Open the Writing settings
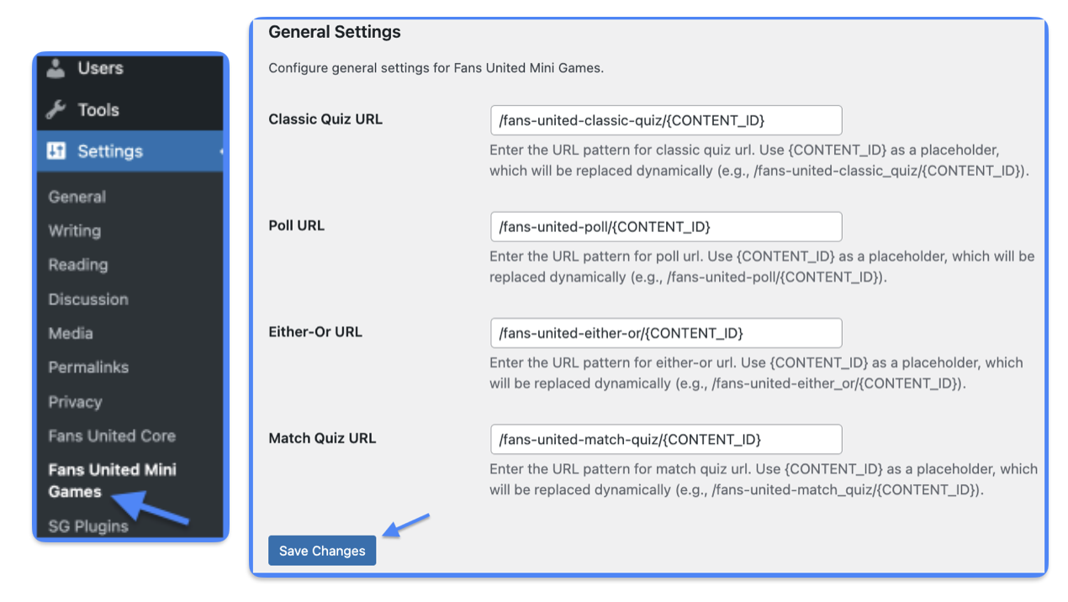This screenshot has height=602, width=1068. pos(75,230)
